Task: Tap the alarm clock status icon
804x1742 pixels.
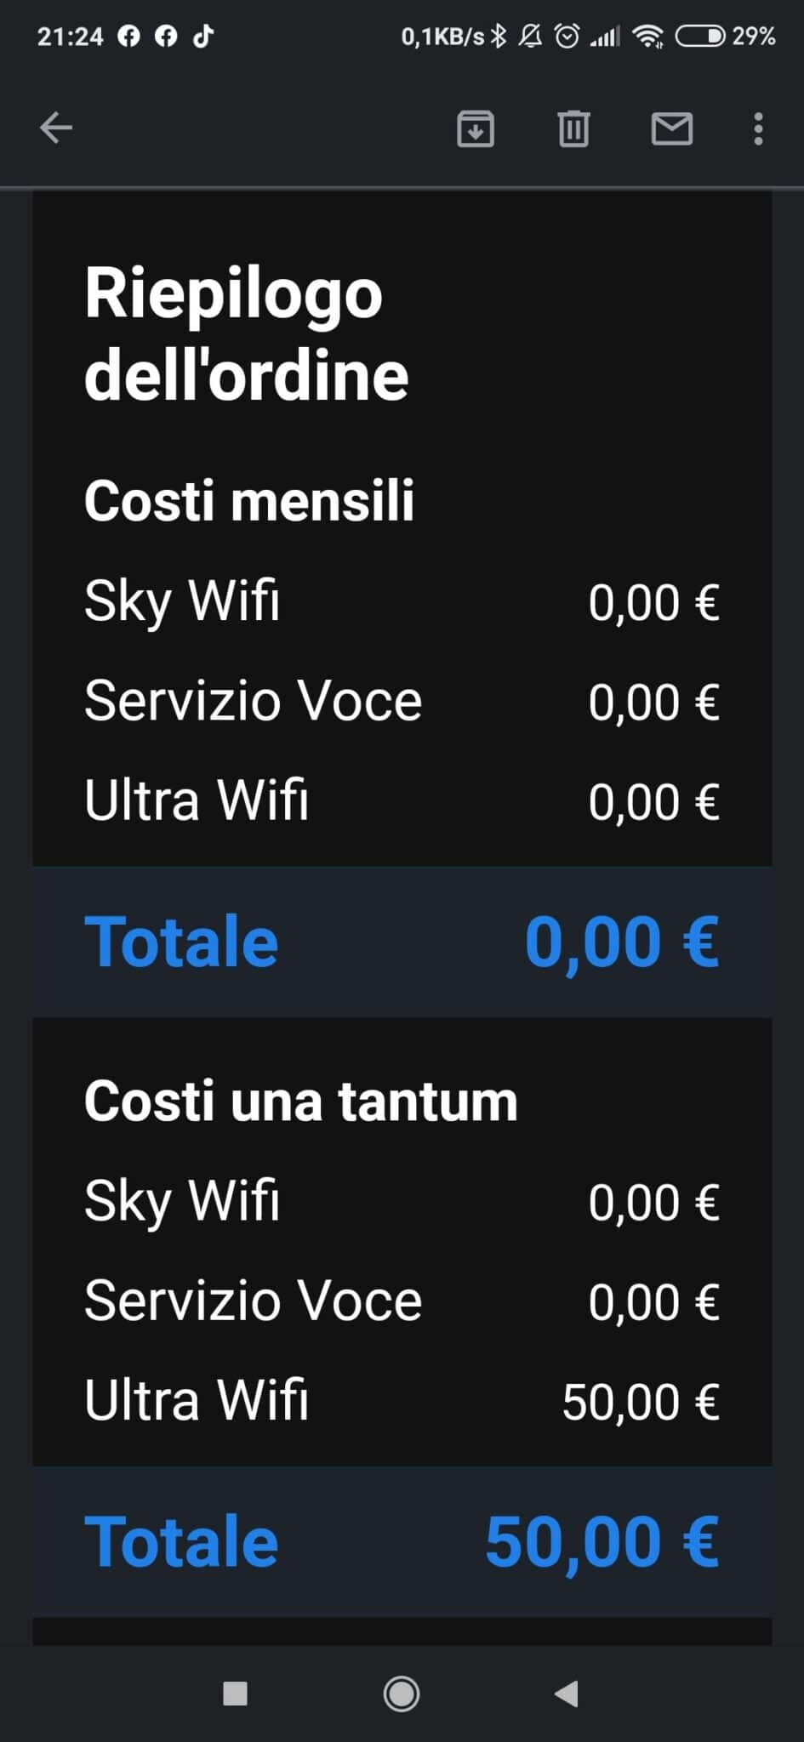Action: point(567,36)
